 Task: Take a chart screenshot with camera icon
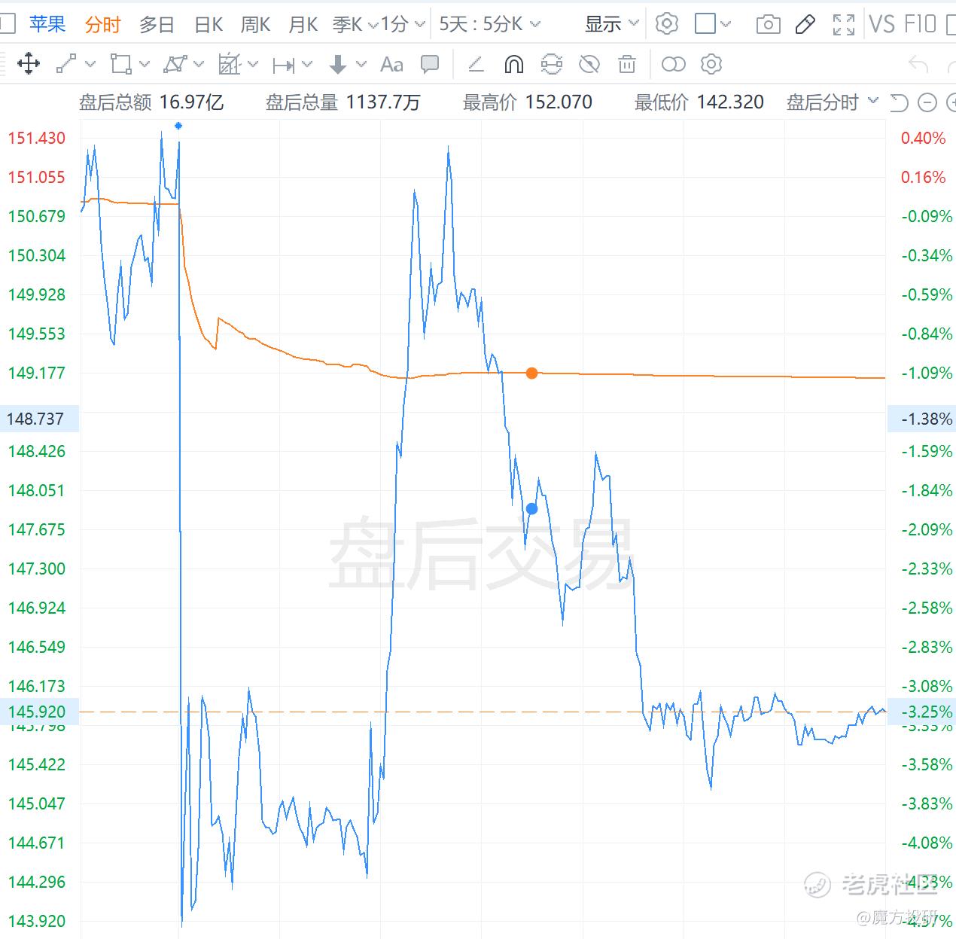coord(768,25)
